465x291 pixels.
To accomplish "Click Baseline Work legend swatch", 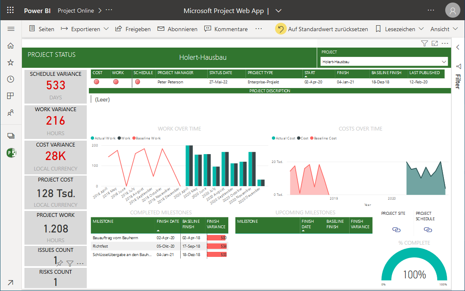I will click(134, 138).
